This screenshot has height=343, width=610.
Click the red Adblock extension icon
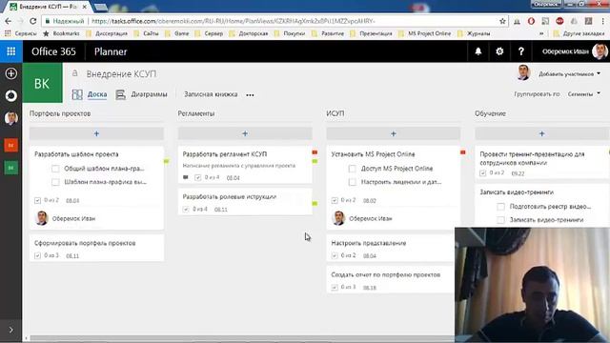(x=559, y=21)
